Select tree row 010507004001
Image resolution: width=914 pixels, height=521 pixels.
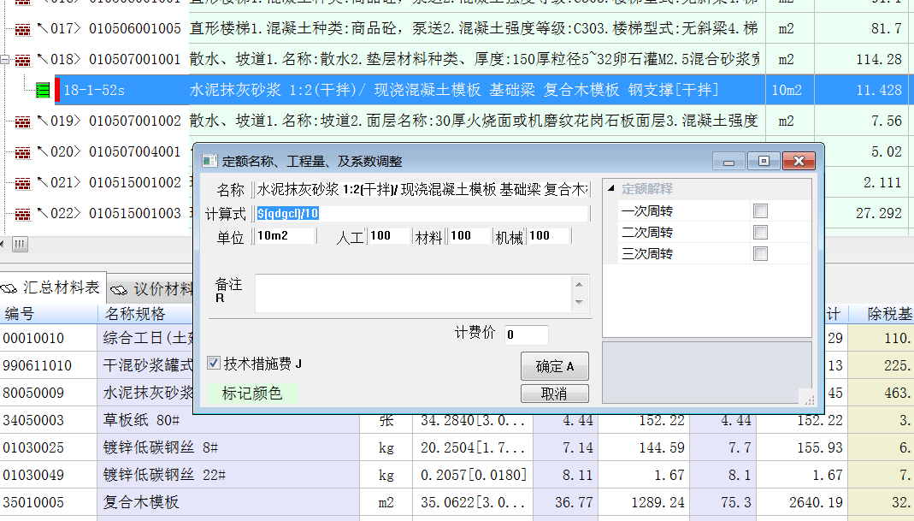134,152
